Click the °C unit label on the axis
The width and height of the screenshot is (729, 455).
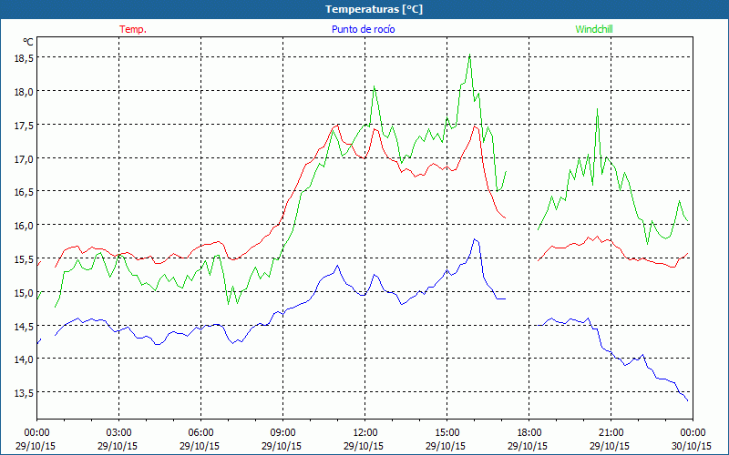[28, 42]
